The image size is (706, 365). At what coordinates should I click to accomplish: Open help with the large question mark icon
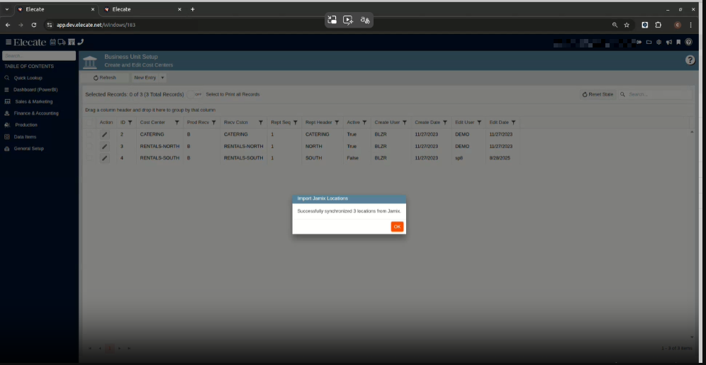point(690,60)
